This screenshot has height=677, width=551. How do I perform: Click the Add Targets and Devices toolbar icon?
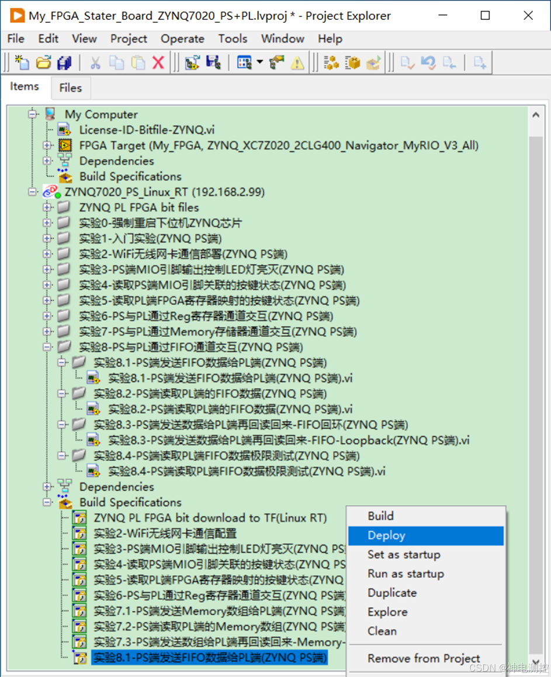[193, 63]
